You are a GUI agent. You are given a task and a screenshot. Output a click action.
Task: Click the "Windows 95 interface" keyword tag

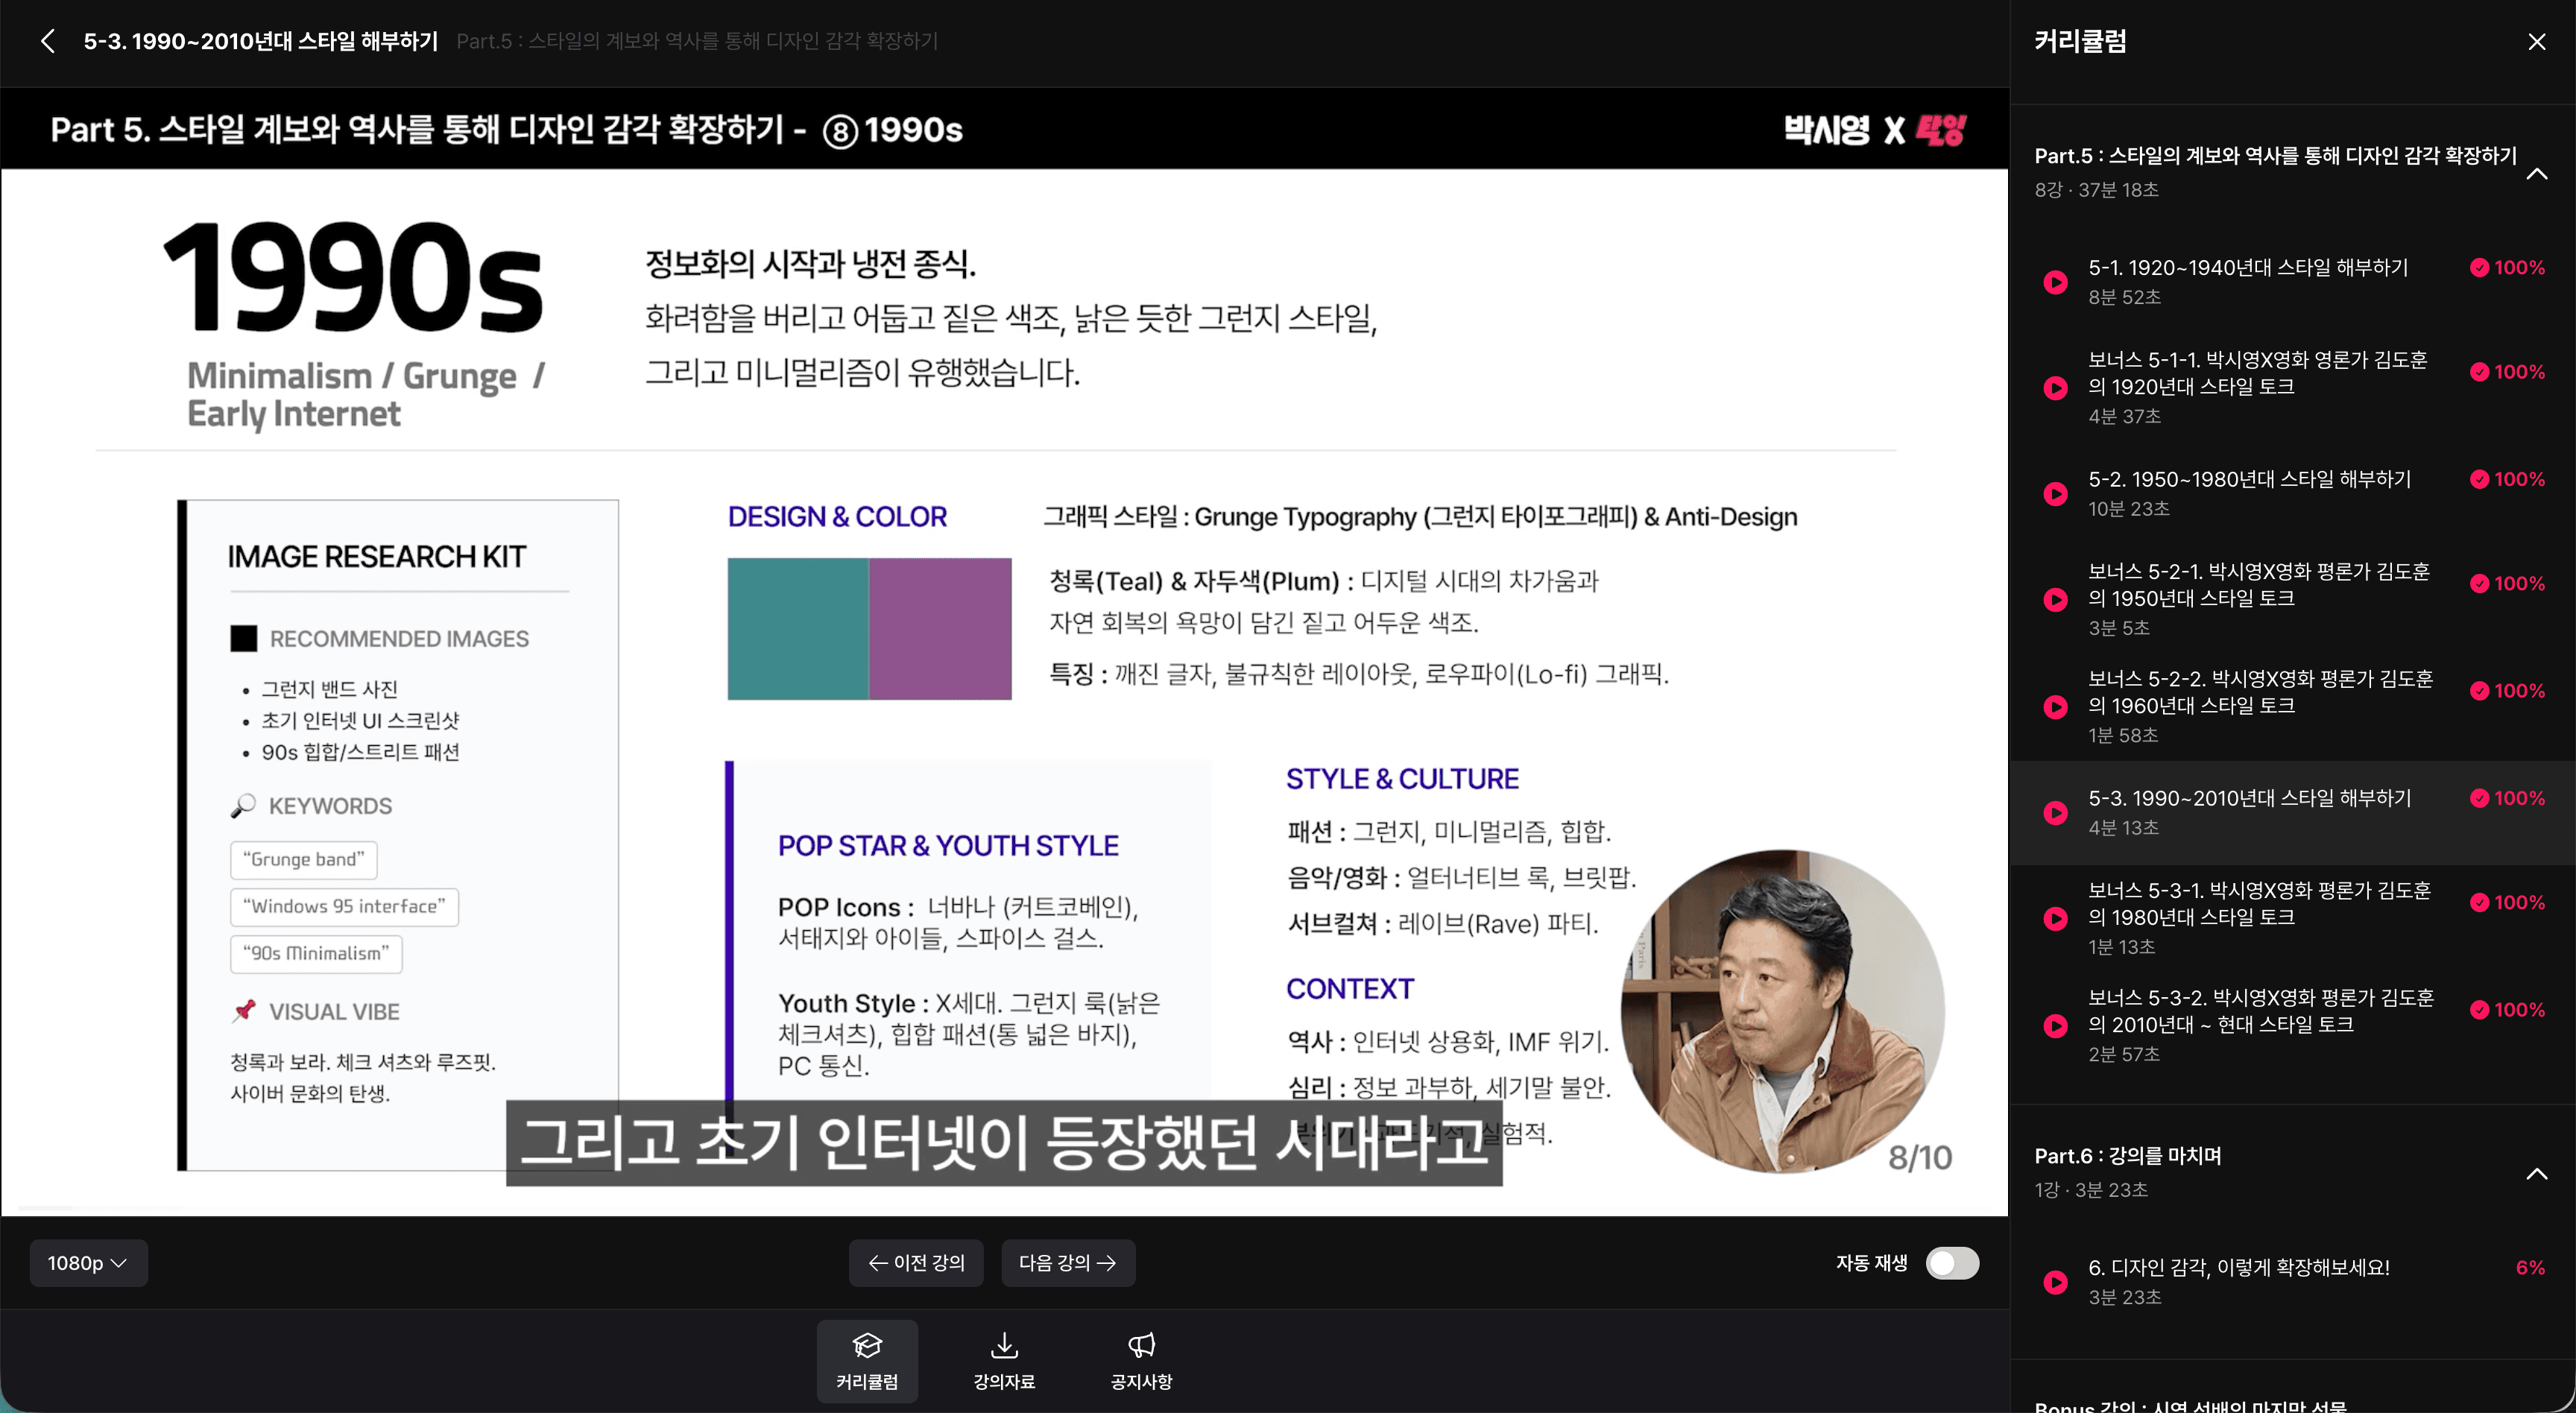(344, 906)
